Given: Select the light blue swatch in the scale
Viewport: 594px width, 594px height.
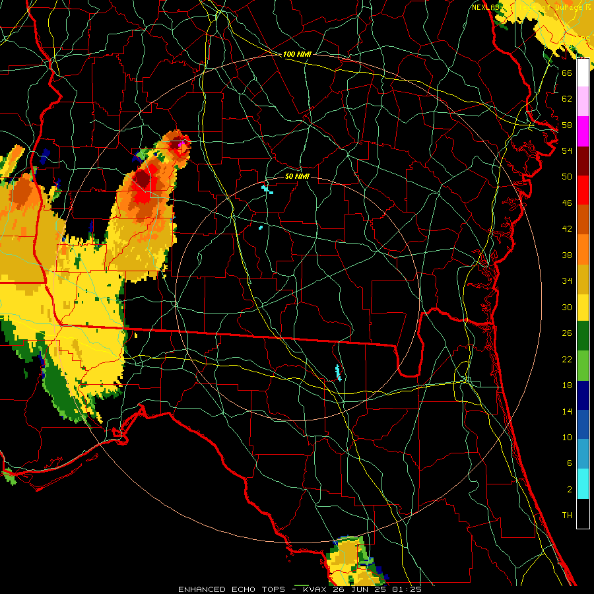Looking at the screenshot, I should point(583,454).
